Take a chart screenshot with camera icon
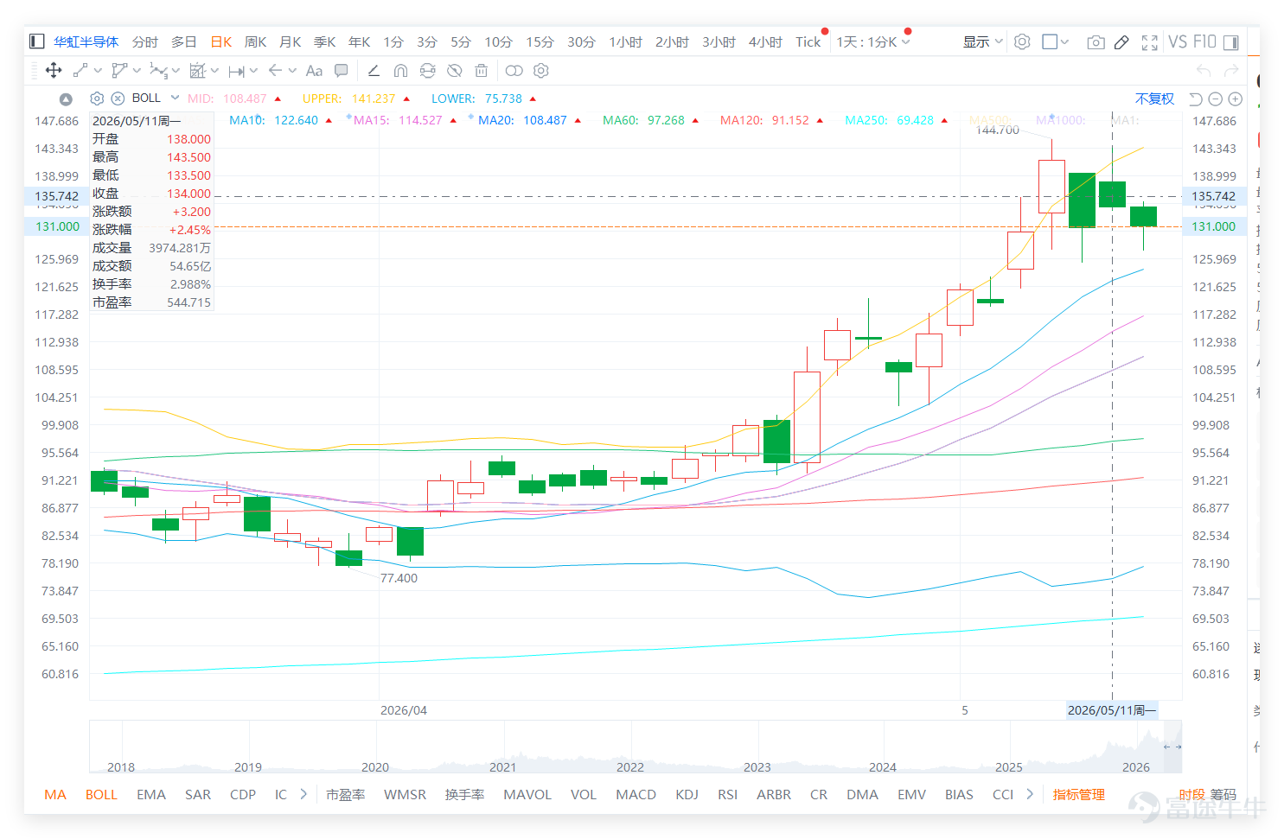The image size is (1284, 839). click(1096, 41)
